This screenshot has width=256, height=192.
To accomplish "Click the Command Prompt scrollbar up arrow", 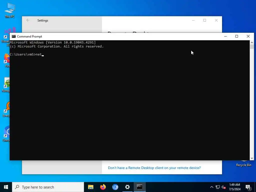I will tap(252, 42).
